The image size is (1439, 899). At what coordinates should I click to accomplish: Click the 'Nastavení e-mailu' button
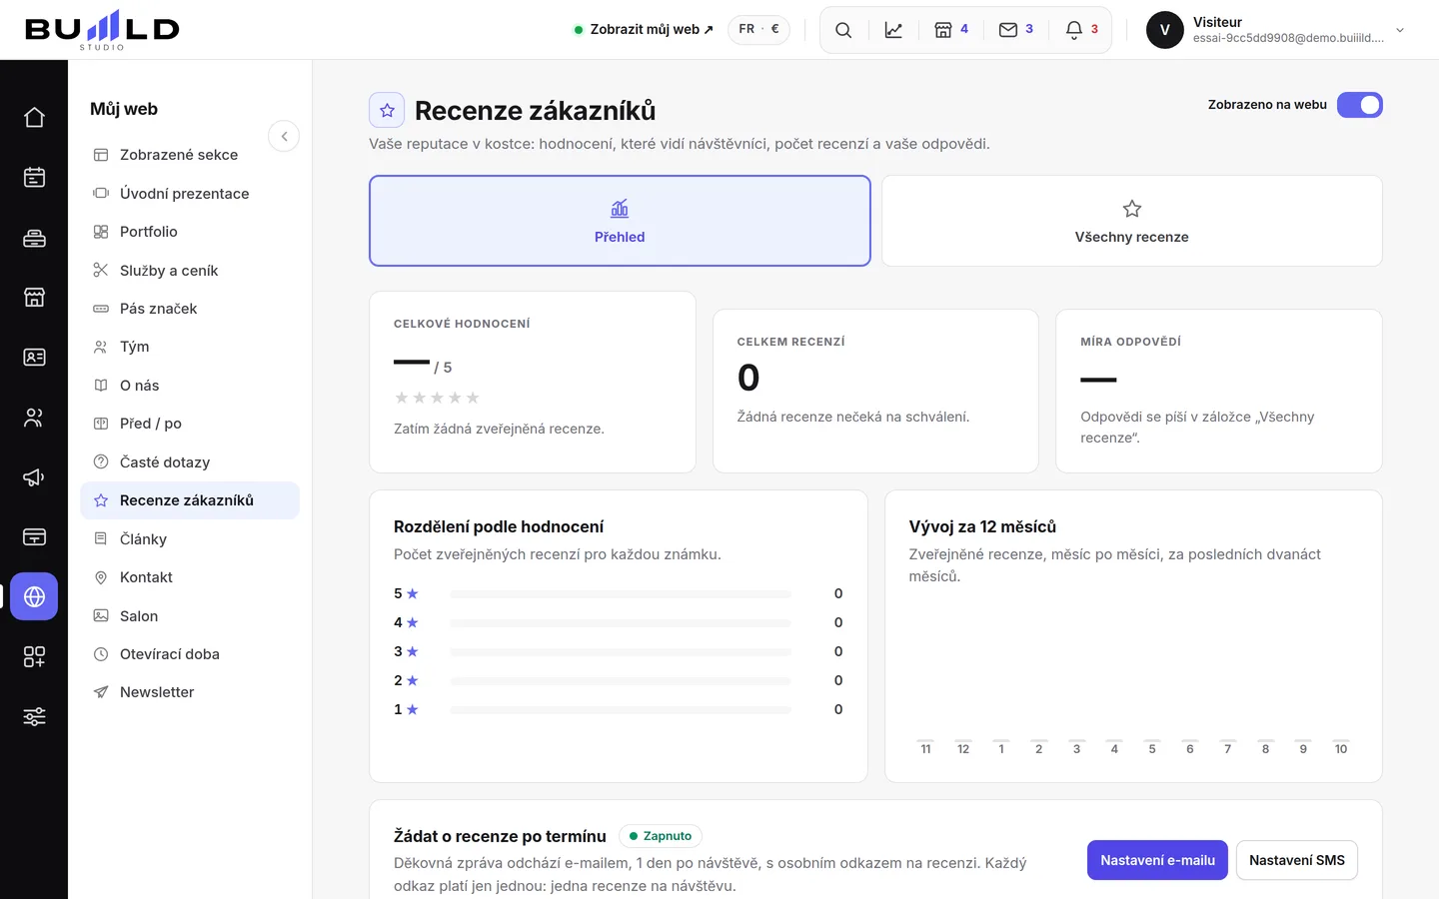(x=1157, y=860)
